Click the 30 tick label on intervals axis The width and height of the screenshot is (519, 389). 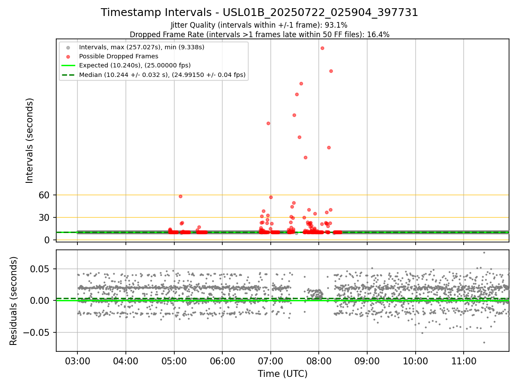[x=45, y=217]
